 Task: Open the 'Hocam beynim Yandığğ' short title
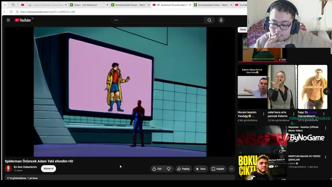coord(247,114)
